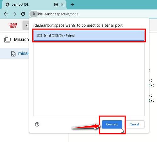Click the help question mark icon
This screenshot has height=142, width=157.
(37, 124)
